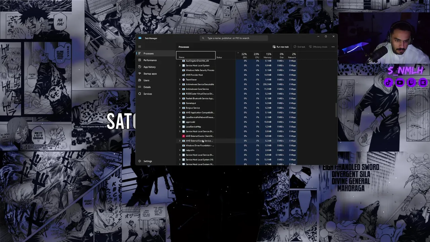This screenshot has height=242, width=430.
Task: Sort by CPU 23% column header
Action: [x=254, y=55]
